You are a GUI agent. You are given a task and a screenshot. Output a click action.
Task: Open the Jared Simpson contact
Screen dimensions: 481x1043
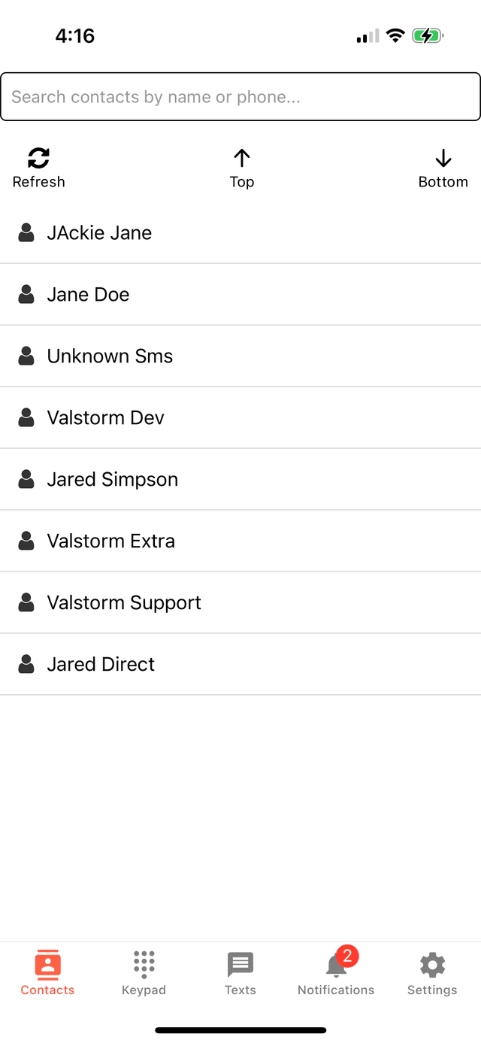point(113,479)
